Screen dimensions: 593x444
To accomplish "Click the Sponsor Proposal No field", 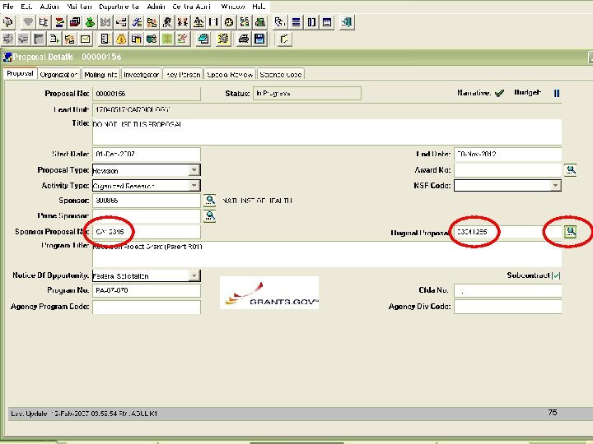I will [x=147, y=231].
